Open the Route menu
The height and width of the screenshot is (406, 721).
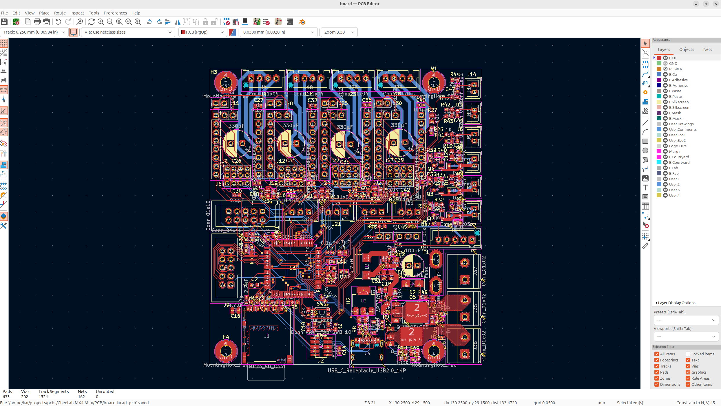(60, 13)
